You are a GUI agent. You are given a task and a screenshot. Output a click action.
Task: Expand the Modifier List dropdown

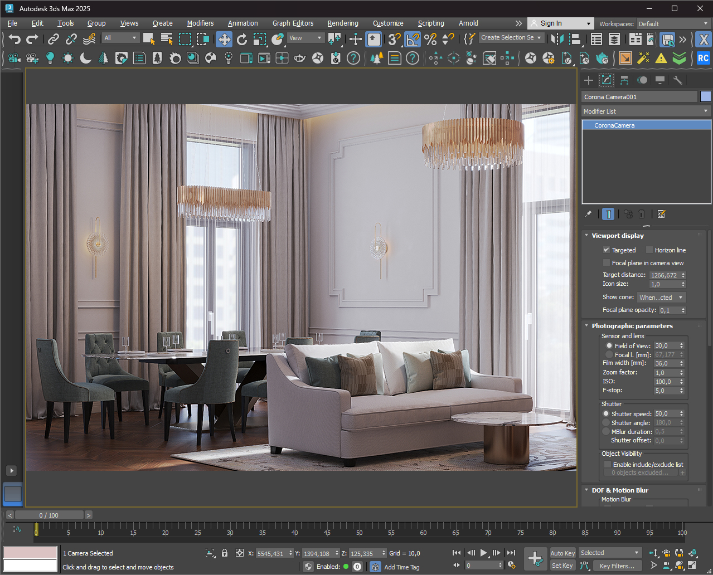click(646, 111)
